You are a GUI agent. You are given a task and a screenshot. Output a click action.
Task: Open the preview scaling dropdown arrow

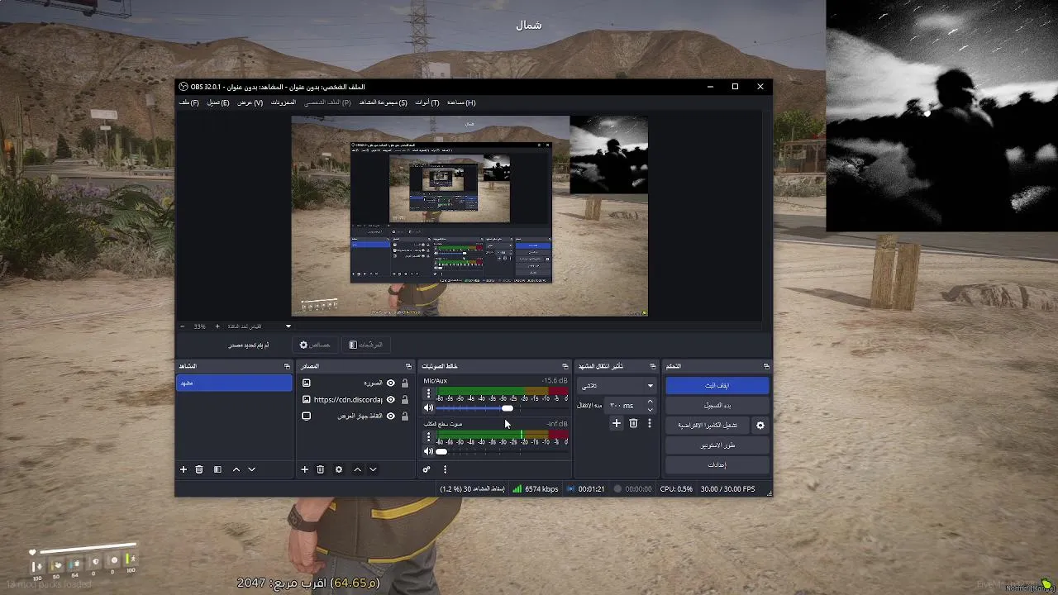point(288,326)
